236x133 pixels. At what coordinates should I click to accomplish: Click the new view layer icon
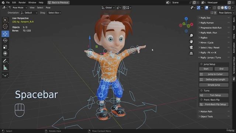(x=229, y=3)
